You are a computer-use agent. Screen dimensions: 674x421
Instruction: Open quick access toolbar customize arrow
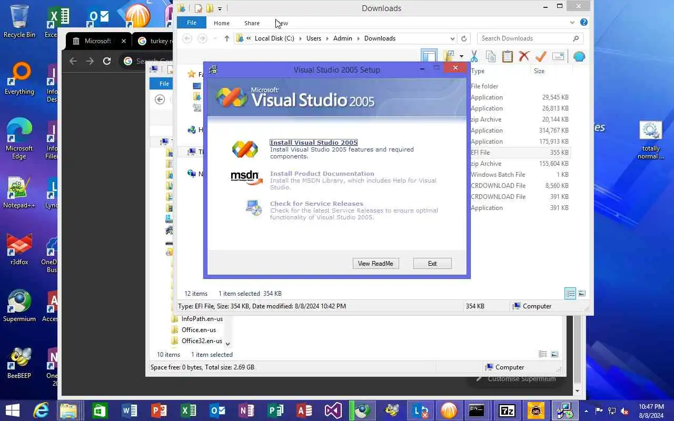tap(220, 8)
